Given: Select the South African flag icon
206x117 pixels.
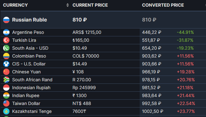Looking at the screenshot, I should (x=6, y=80).
